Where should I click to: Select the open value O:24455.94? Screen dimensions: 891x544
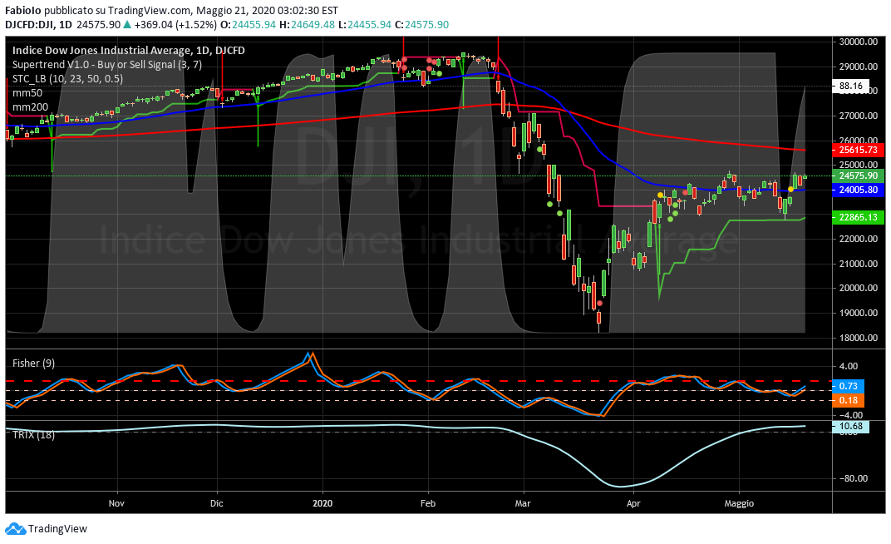pos(248,24)
